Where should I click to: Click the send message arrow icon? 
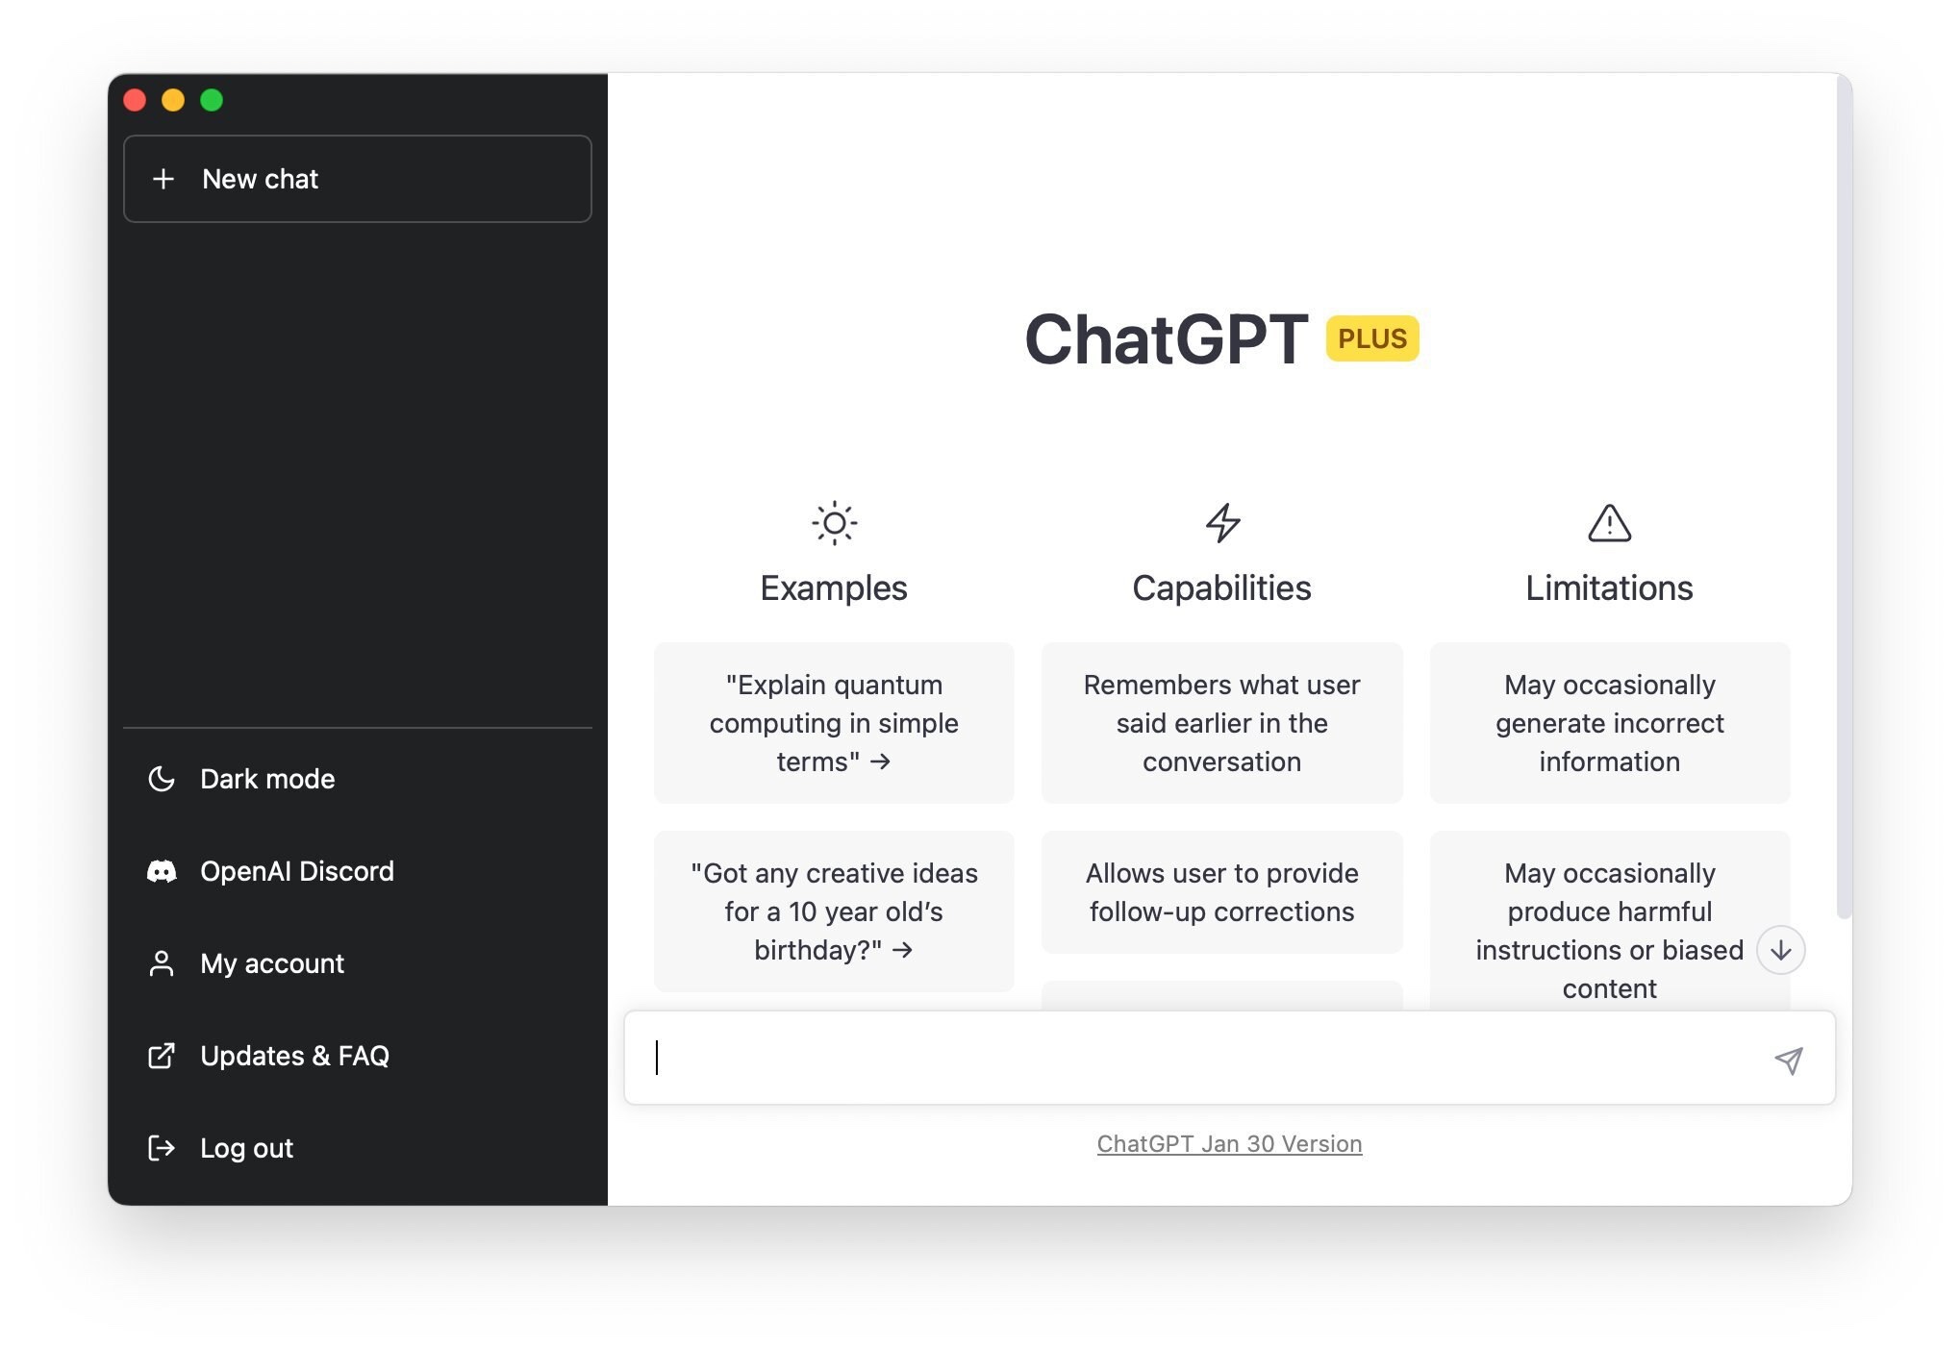[1789, 1061]
